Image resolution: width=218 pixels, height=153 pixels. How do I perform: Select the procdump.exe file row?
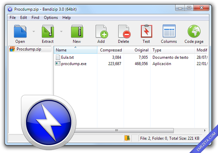coord(131,64)
